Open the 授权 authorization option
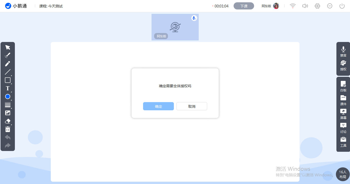350x184 pixels. pyautogui.click(x=343, y=66)
